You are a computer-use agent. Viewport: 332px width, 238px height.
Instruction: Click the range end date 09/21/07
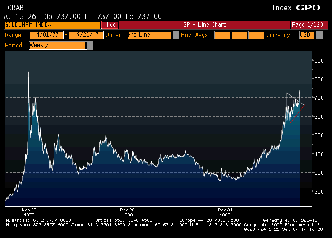coord(86,35)
